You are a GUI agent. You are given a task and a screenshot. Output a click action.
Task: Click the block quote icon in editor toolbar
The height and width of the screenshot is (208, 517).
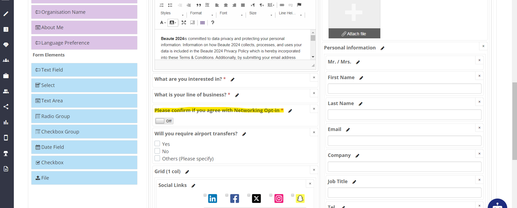click(198, 5)
